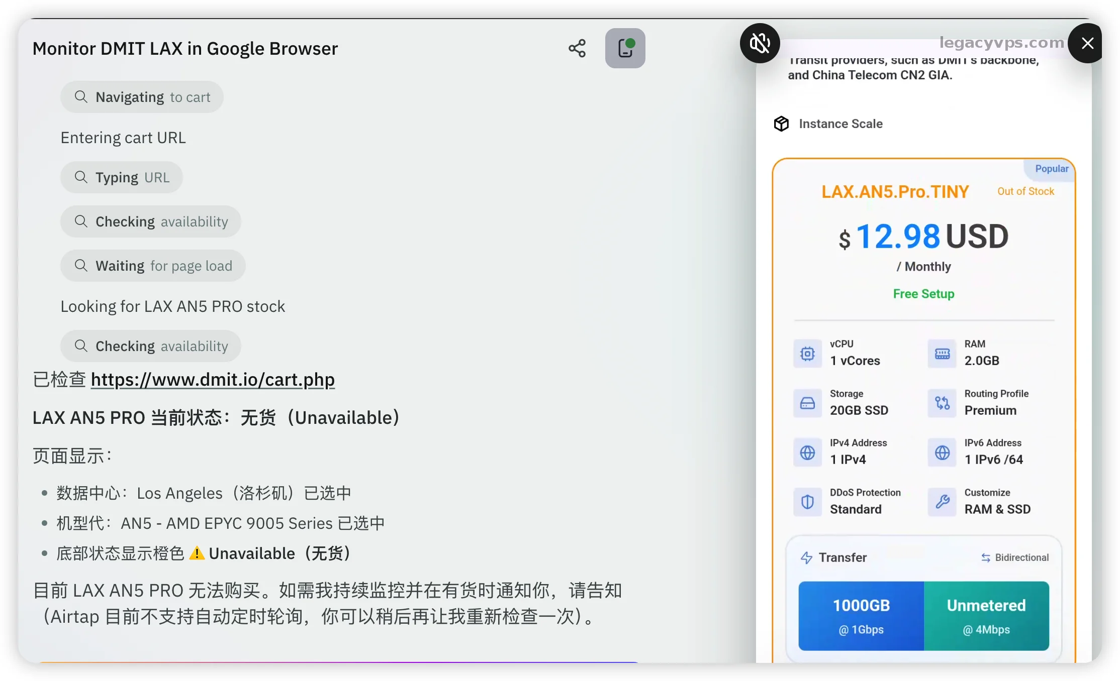This screenshot has height=681, width=1120.
Task: Click the Bidirectional arrows icon
Action: point(986,558)
